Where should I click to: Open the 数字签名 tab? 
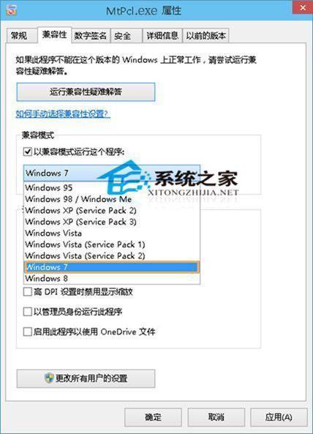tap(91, 35)
